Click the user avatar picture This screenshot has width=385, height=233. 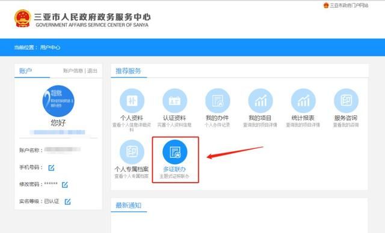coord(58,101)
